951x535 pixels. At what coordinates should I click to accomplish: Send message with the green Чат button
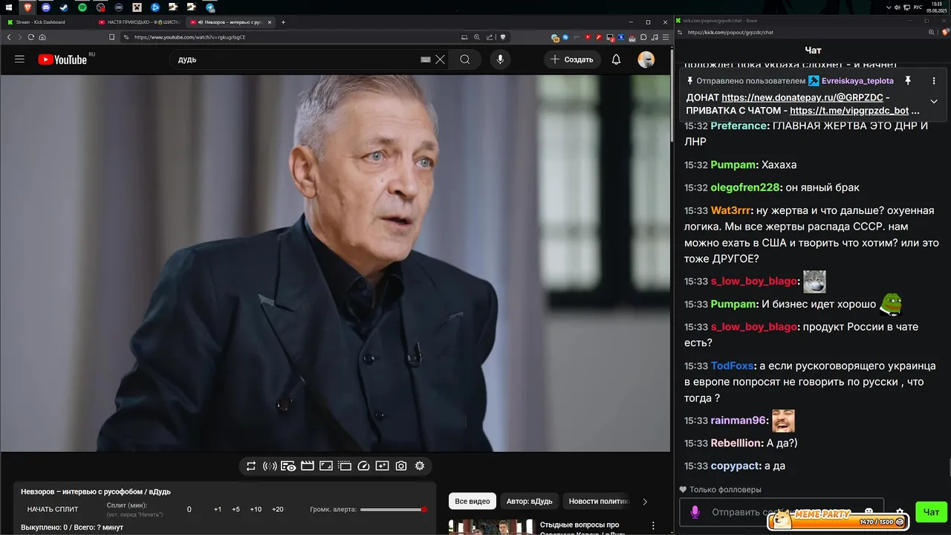point(932,512)
